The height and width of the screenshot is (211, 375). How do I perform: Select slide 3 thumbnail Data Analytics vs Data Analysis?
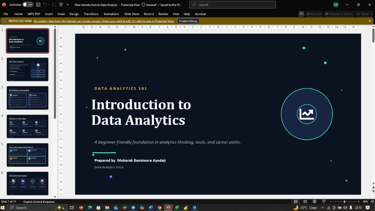(x=27, y=98)
